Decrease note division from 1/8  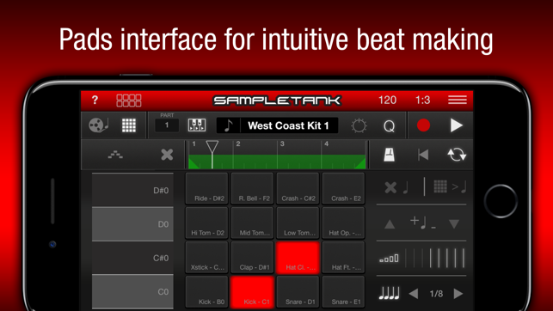[x=414, y=294]
